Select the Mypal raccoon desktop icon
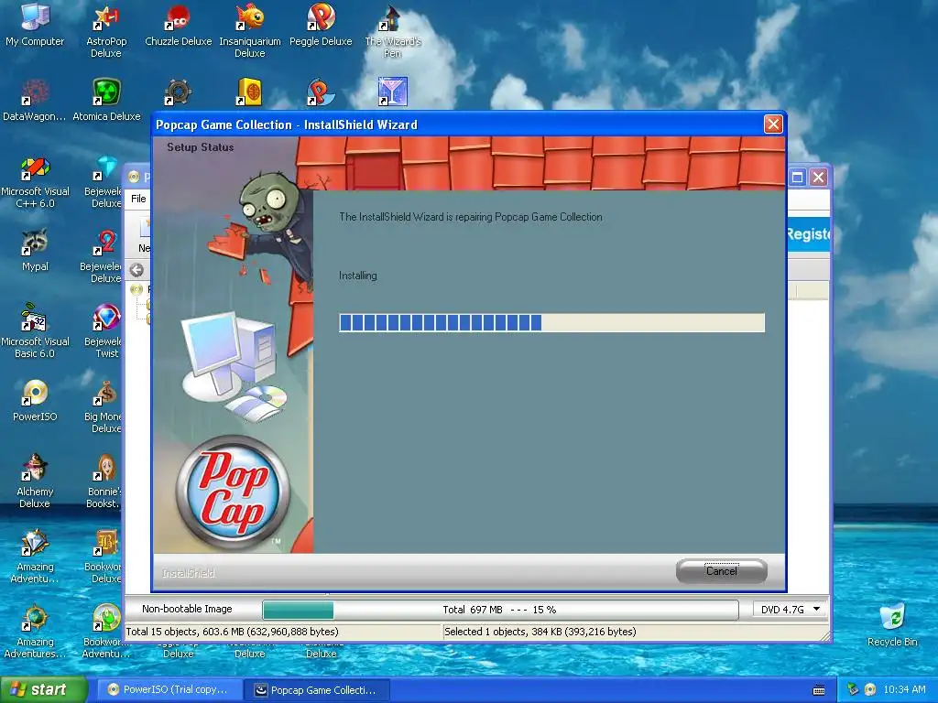 pos(35,250)
